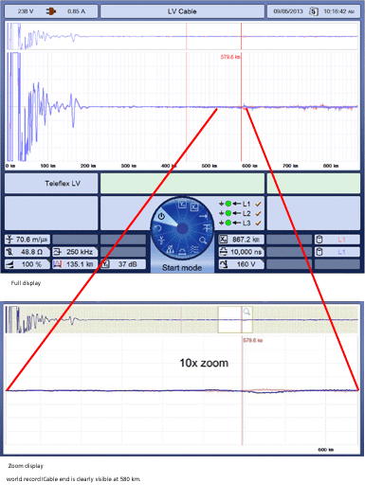Open the 250 kHz filter setting
The width and height of the screenshot is (365, 501).
pyautogui.click(x=75, y=252)
